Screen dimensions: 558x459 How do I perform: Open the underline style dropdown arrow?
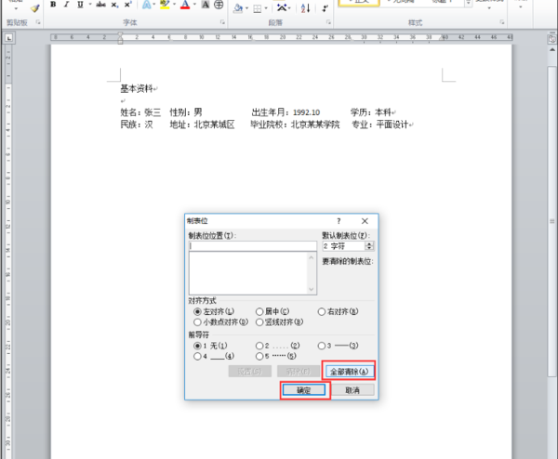click(89, 5)
